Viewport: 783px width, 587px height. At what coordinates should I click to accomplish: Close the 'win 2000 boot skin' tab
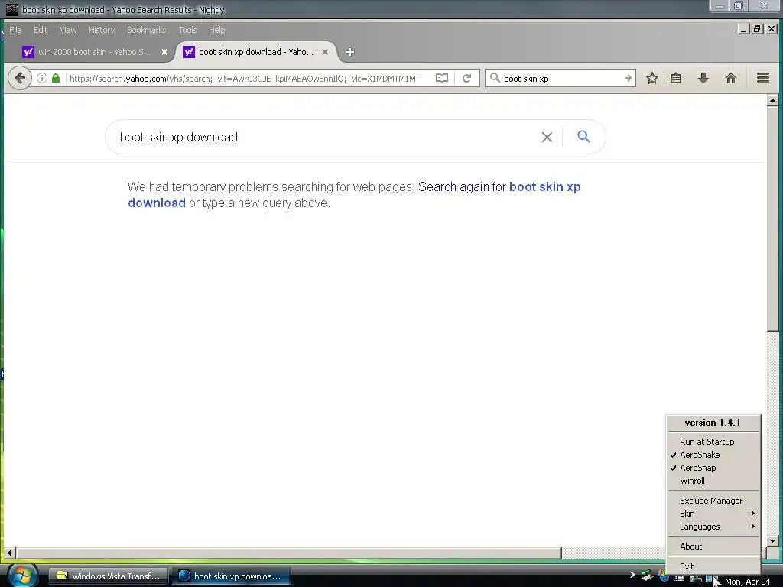[164, 52]
